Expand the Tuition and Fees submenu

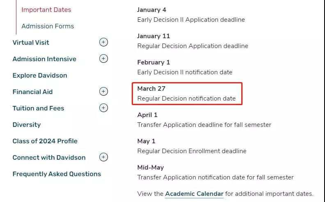103,108
